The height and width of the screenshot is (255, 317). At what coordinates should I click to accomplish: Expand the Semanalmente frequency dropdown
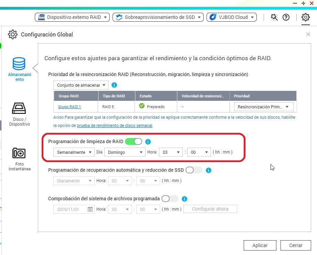point(74,152)
